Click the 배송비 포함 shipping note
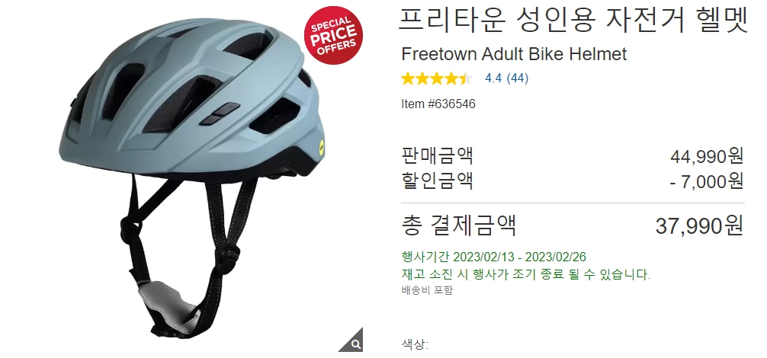This screenshot has width=767, height=358. point(427,290)
